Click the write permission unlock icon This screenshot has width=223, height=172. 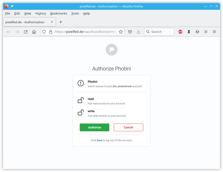coord(80,113)
